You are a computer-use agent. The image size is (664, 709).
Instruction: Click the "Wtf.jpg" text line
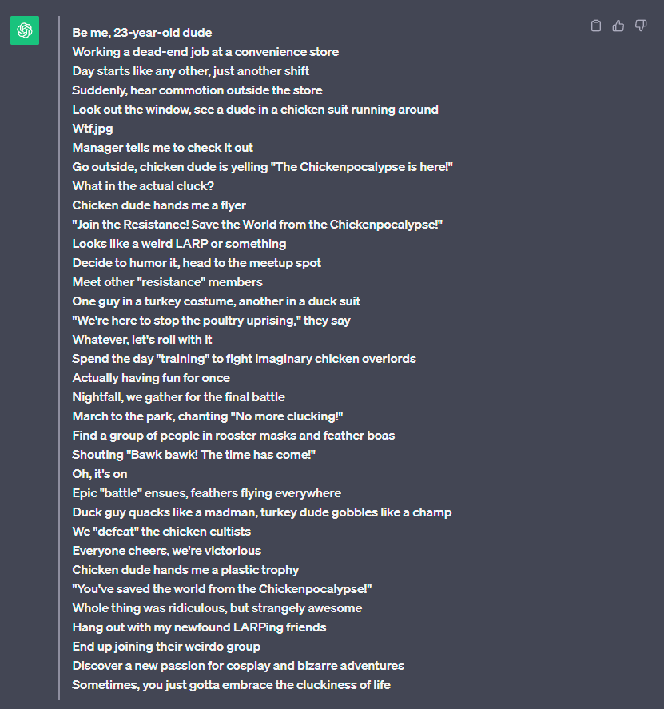click(93, 129)
